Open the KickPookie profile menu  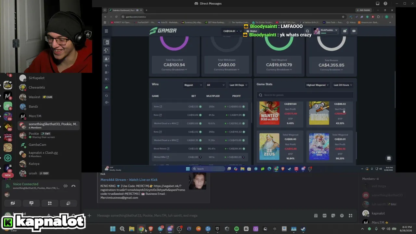coord(325,31)
